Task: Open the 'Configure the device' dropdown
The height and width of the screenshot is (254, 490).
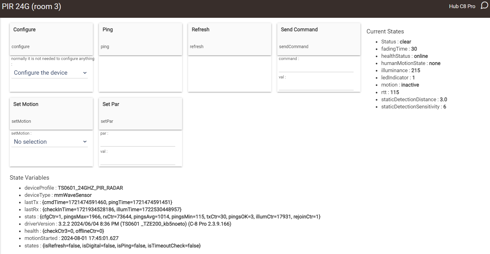Action: coord(50,73)
